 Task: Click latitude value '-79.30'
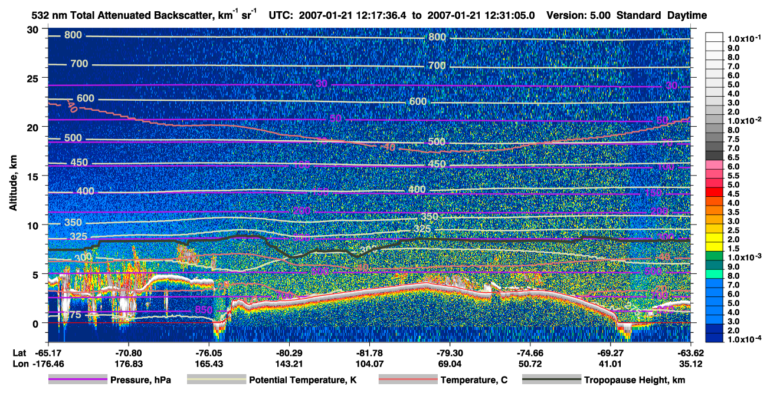[450, 353]
